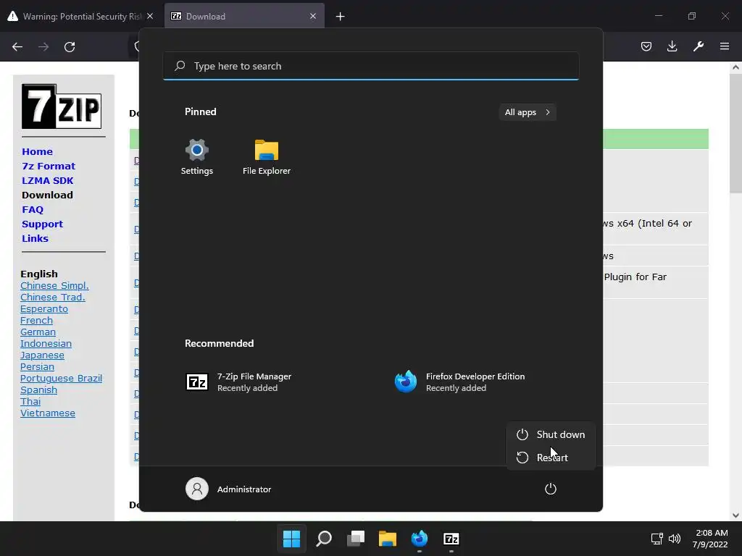This screenshot has height=556, width=742.
Task: Go back in Firefox browser
Action: click(x=17, y=47)
